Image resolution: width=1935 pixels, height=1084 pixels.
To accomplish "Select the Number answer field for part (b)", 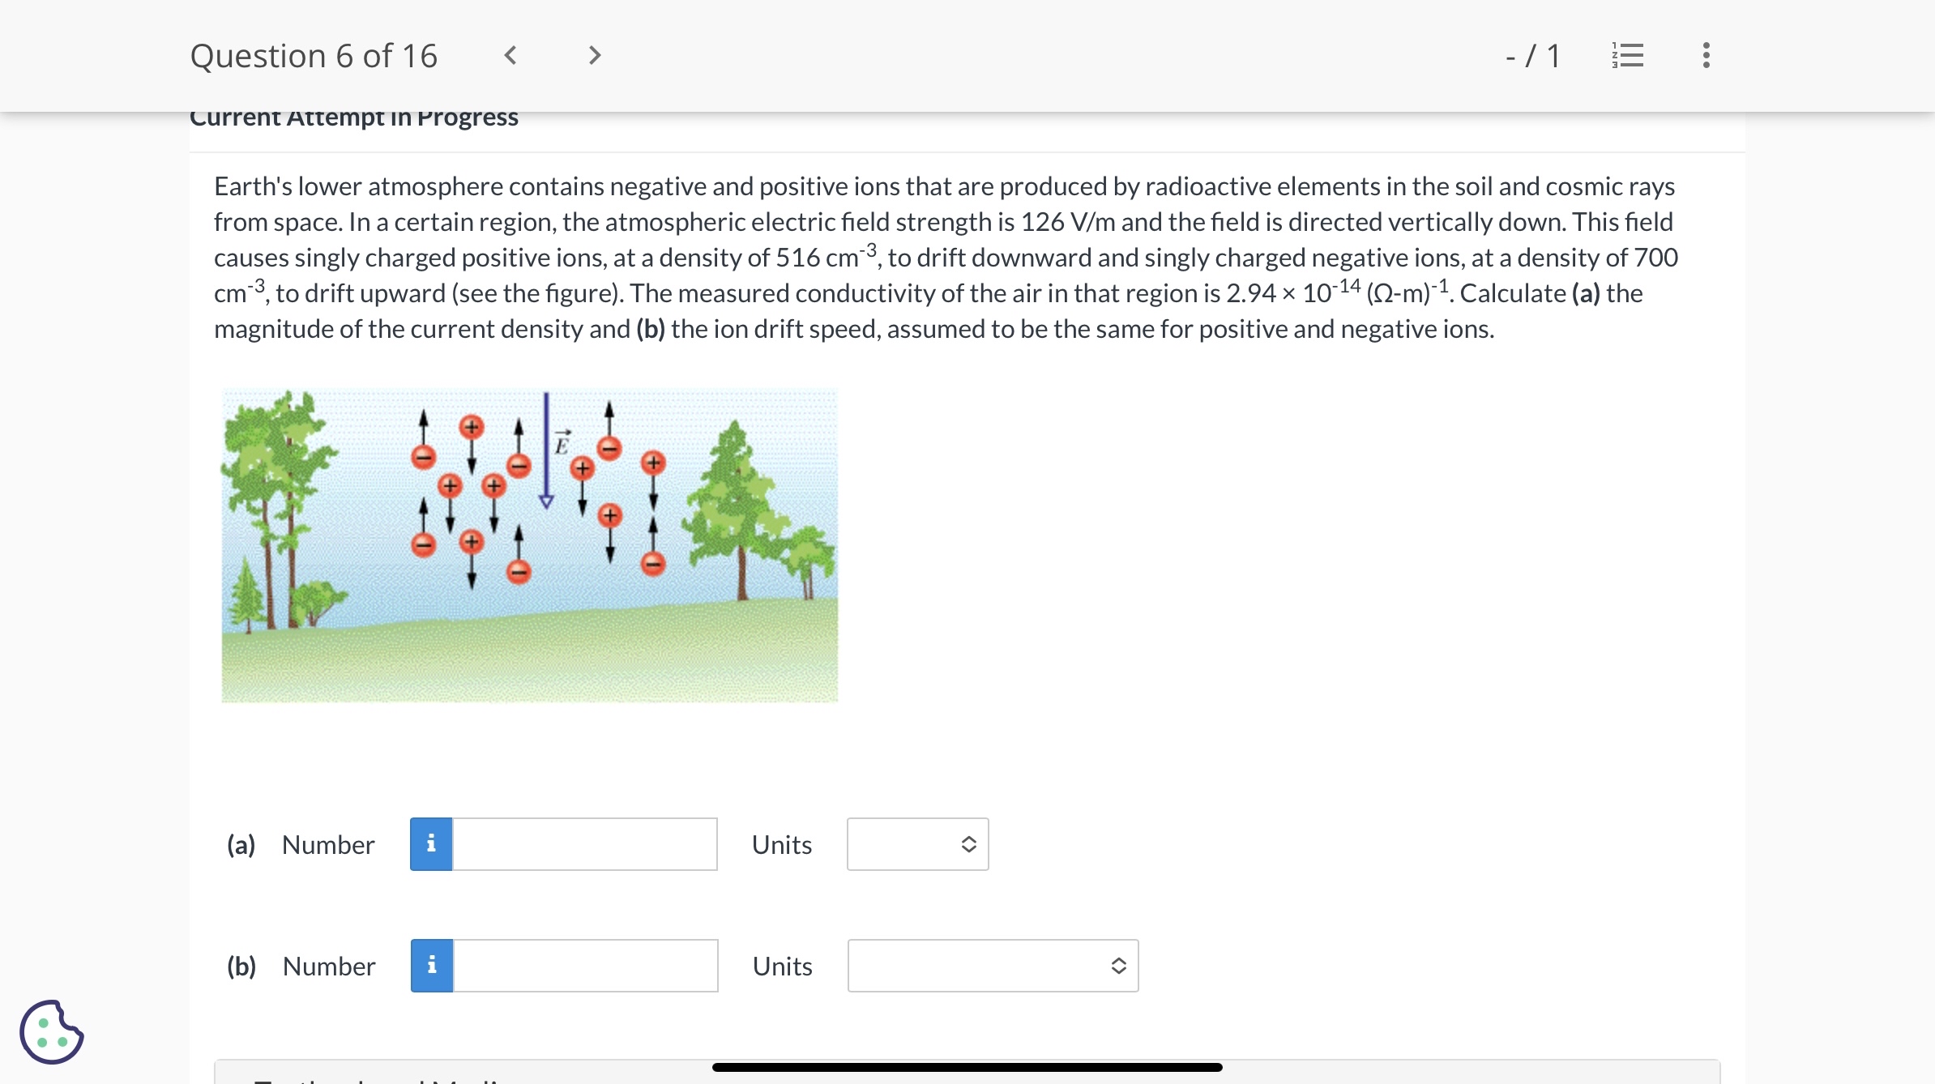I will [x=583, y=965].
